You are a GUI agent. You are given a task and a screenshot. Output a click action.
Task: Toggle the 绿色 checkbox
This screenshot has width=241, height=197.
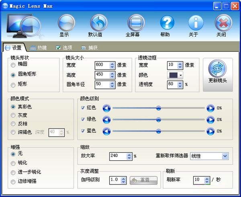83,119
